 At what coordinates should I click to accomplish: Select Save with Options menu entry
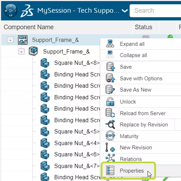point(141,79)
